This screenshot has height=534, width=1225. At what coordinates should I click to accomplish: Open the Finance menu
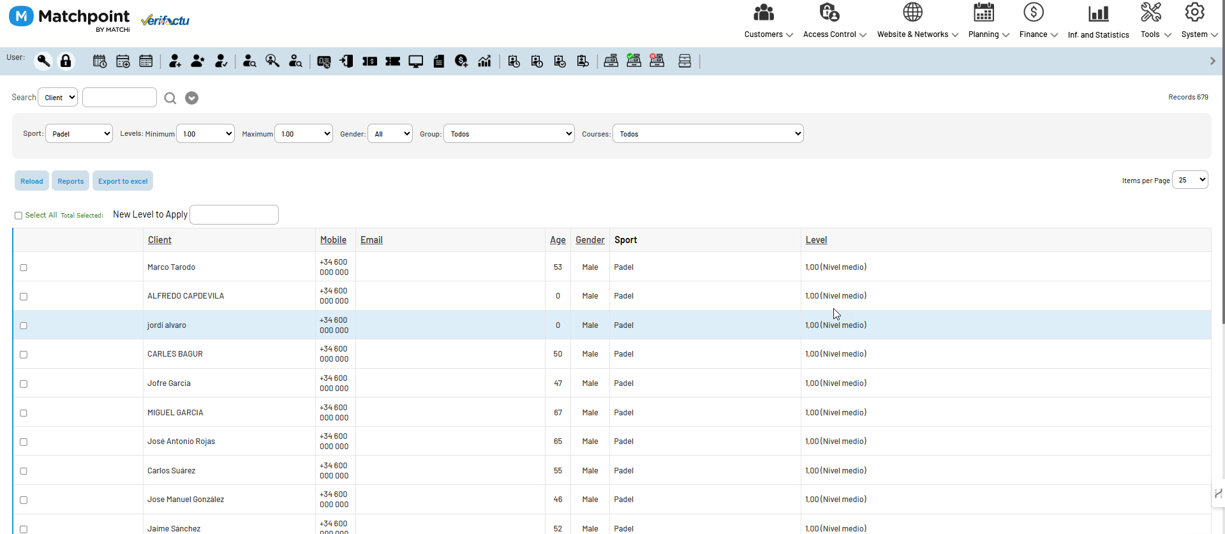coord(1038,22)
